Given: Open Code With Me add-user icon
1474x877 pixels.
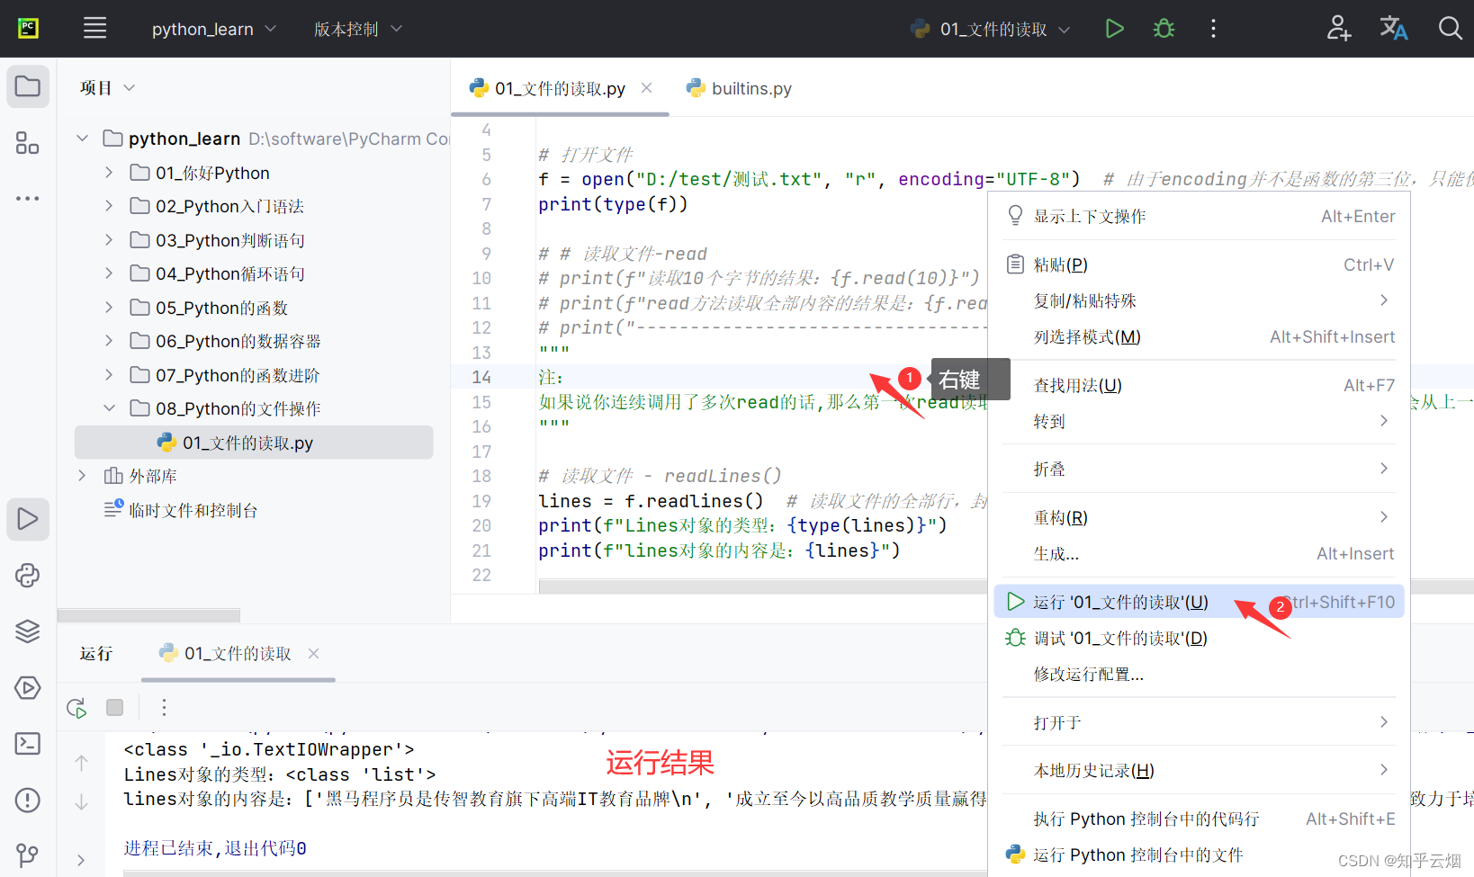Looking at the screenshot, I should click(1338, 29).
